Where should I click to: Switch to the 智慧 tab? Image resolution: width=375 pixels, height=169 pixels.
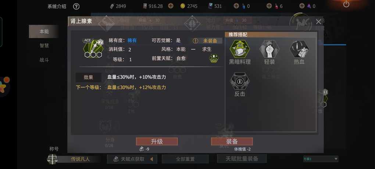click(44, 46)
